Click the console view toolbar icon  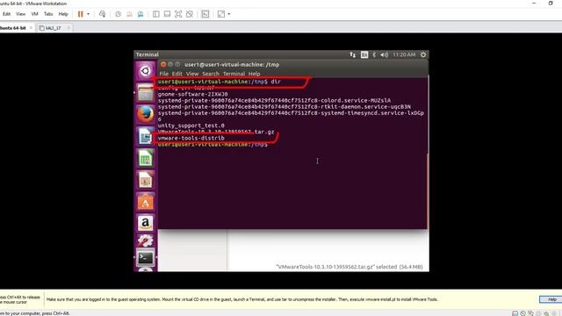point(205,14)
